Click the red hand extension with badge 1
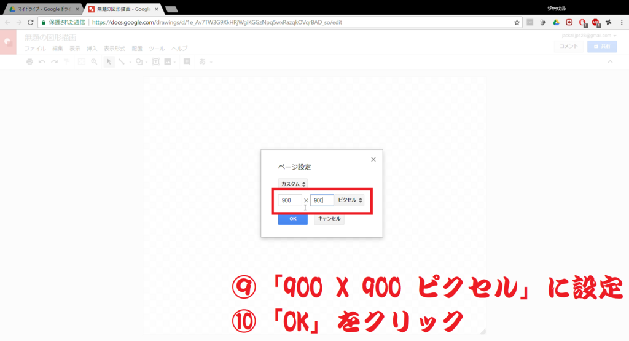The height and width of the screenshot is (341, 629). point(582,23)
